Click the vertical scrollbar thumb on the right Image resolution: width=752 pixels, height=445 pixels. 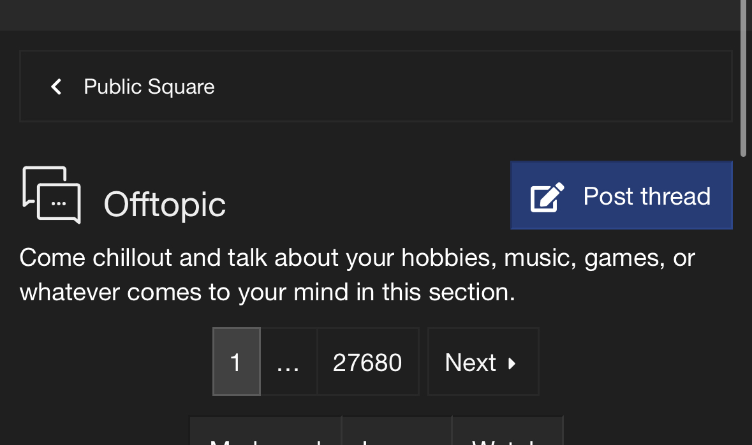743,77
